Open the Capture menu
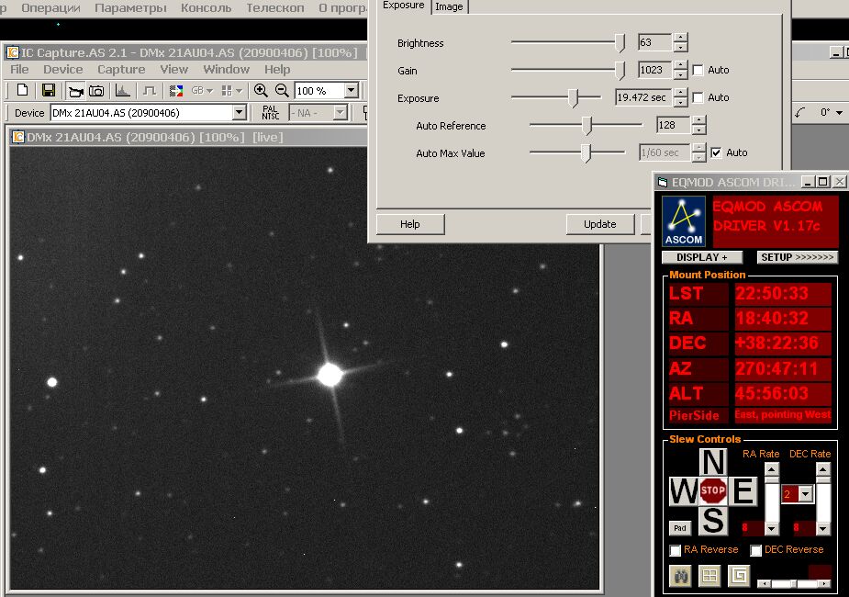Viewport: 849px width, 597px height. pos(121,69)
